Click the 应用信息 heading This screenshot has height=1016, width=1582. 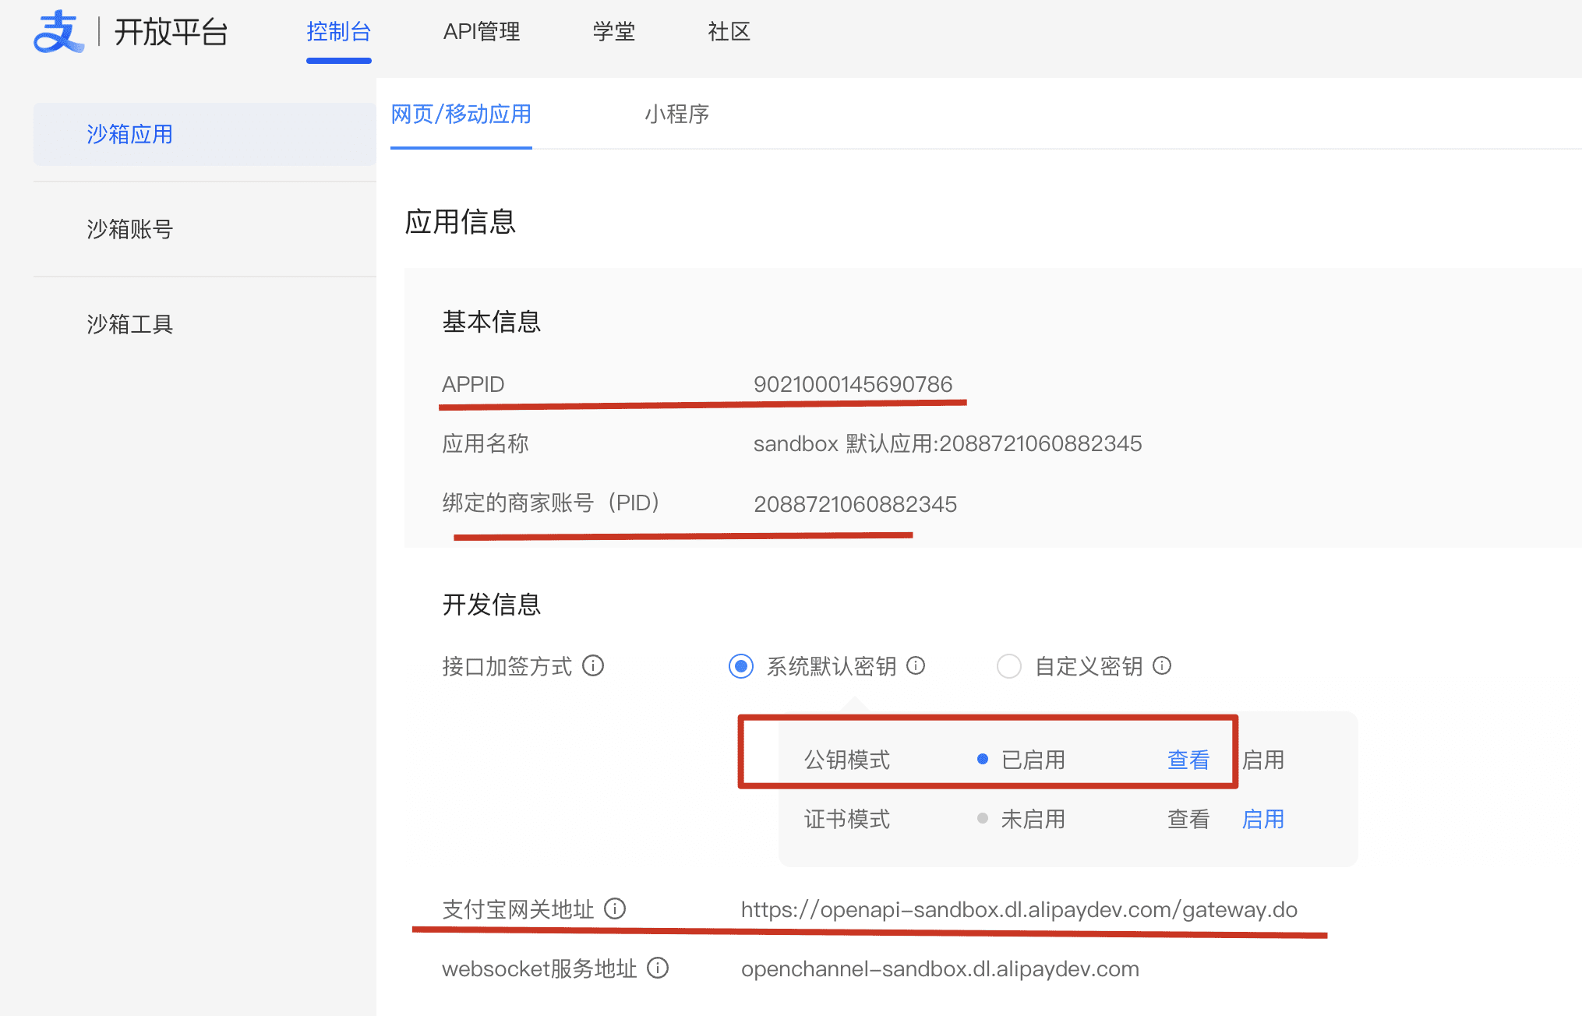pos(461,222)
